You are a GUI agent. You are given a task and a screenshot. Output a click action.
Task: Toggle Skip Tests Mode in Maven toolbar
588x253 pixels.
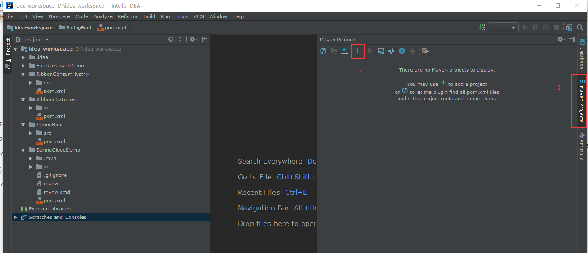pos(402,51)
